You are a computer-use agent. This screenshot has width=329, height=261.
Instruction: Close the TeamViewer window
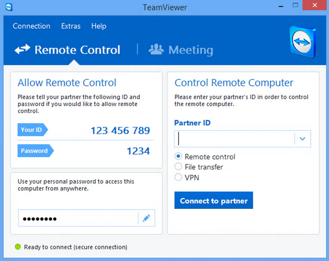tap(314, 5)
